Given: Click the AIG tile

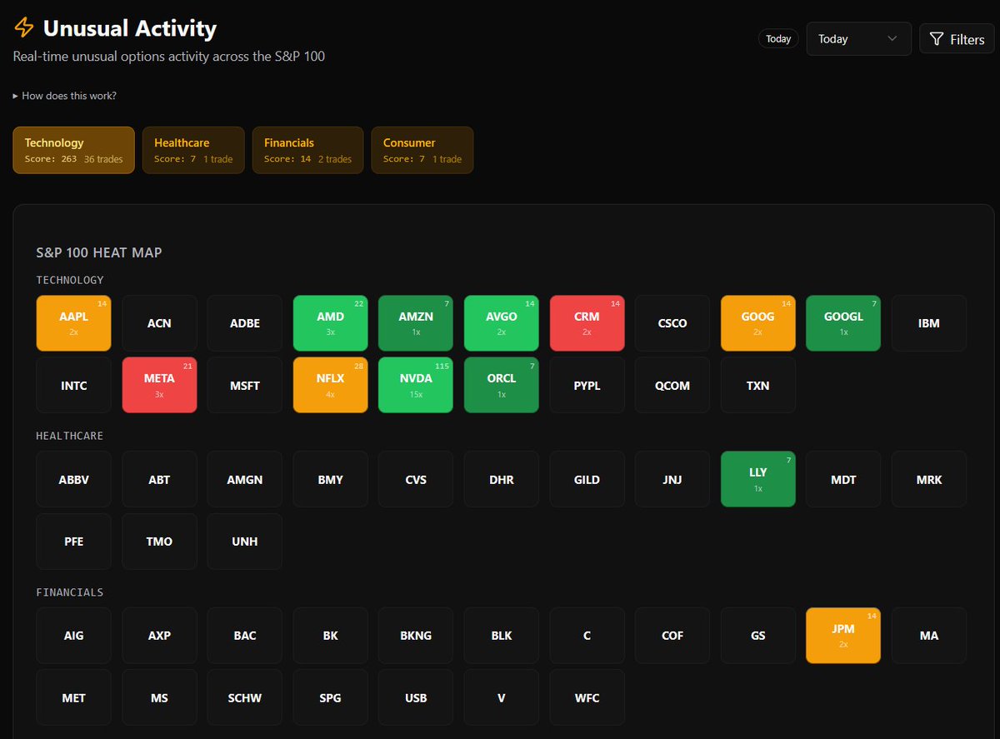Looking at the screenshot, I should click(x=74, y=635).
